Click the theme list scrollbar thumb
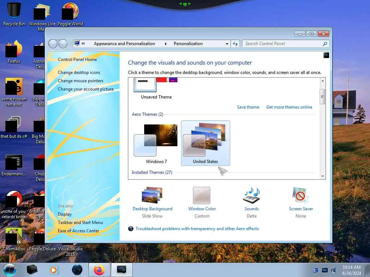 click(x=322, y=97)
